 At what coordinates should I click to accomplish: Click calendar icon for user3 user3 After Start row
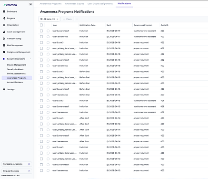[108, 118]
